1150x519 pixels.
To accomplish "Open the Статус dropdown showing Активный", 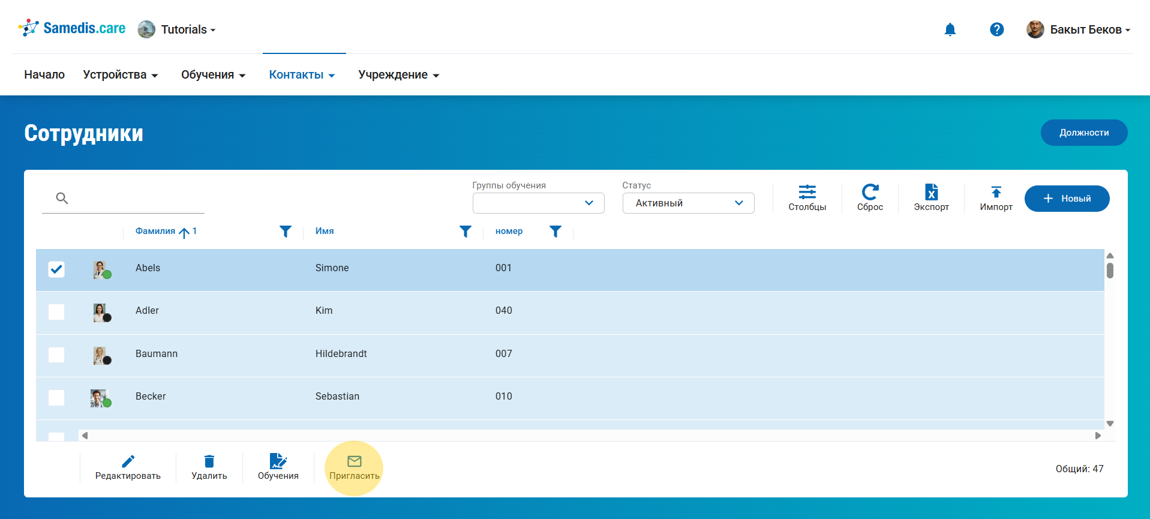I will click(688, 203).
